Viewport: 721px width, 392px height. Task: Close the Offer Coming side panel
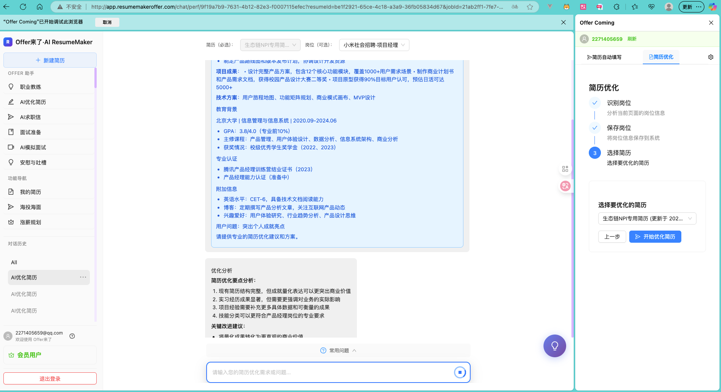pyautogui.click(x=711, y=23)
